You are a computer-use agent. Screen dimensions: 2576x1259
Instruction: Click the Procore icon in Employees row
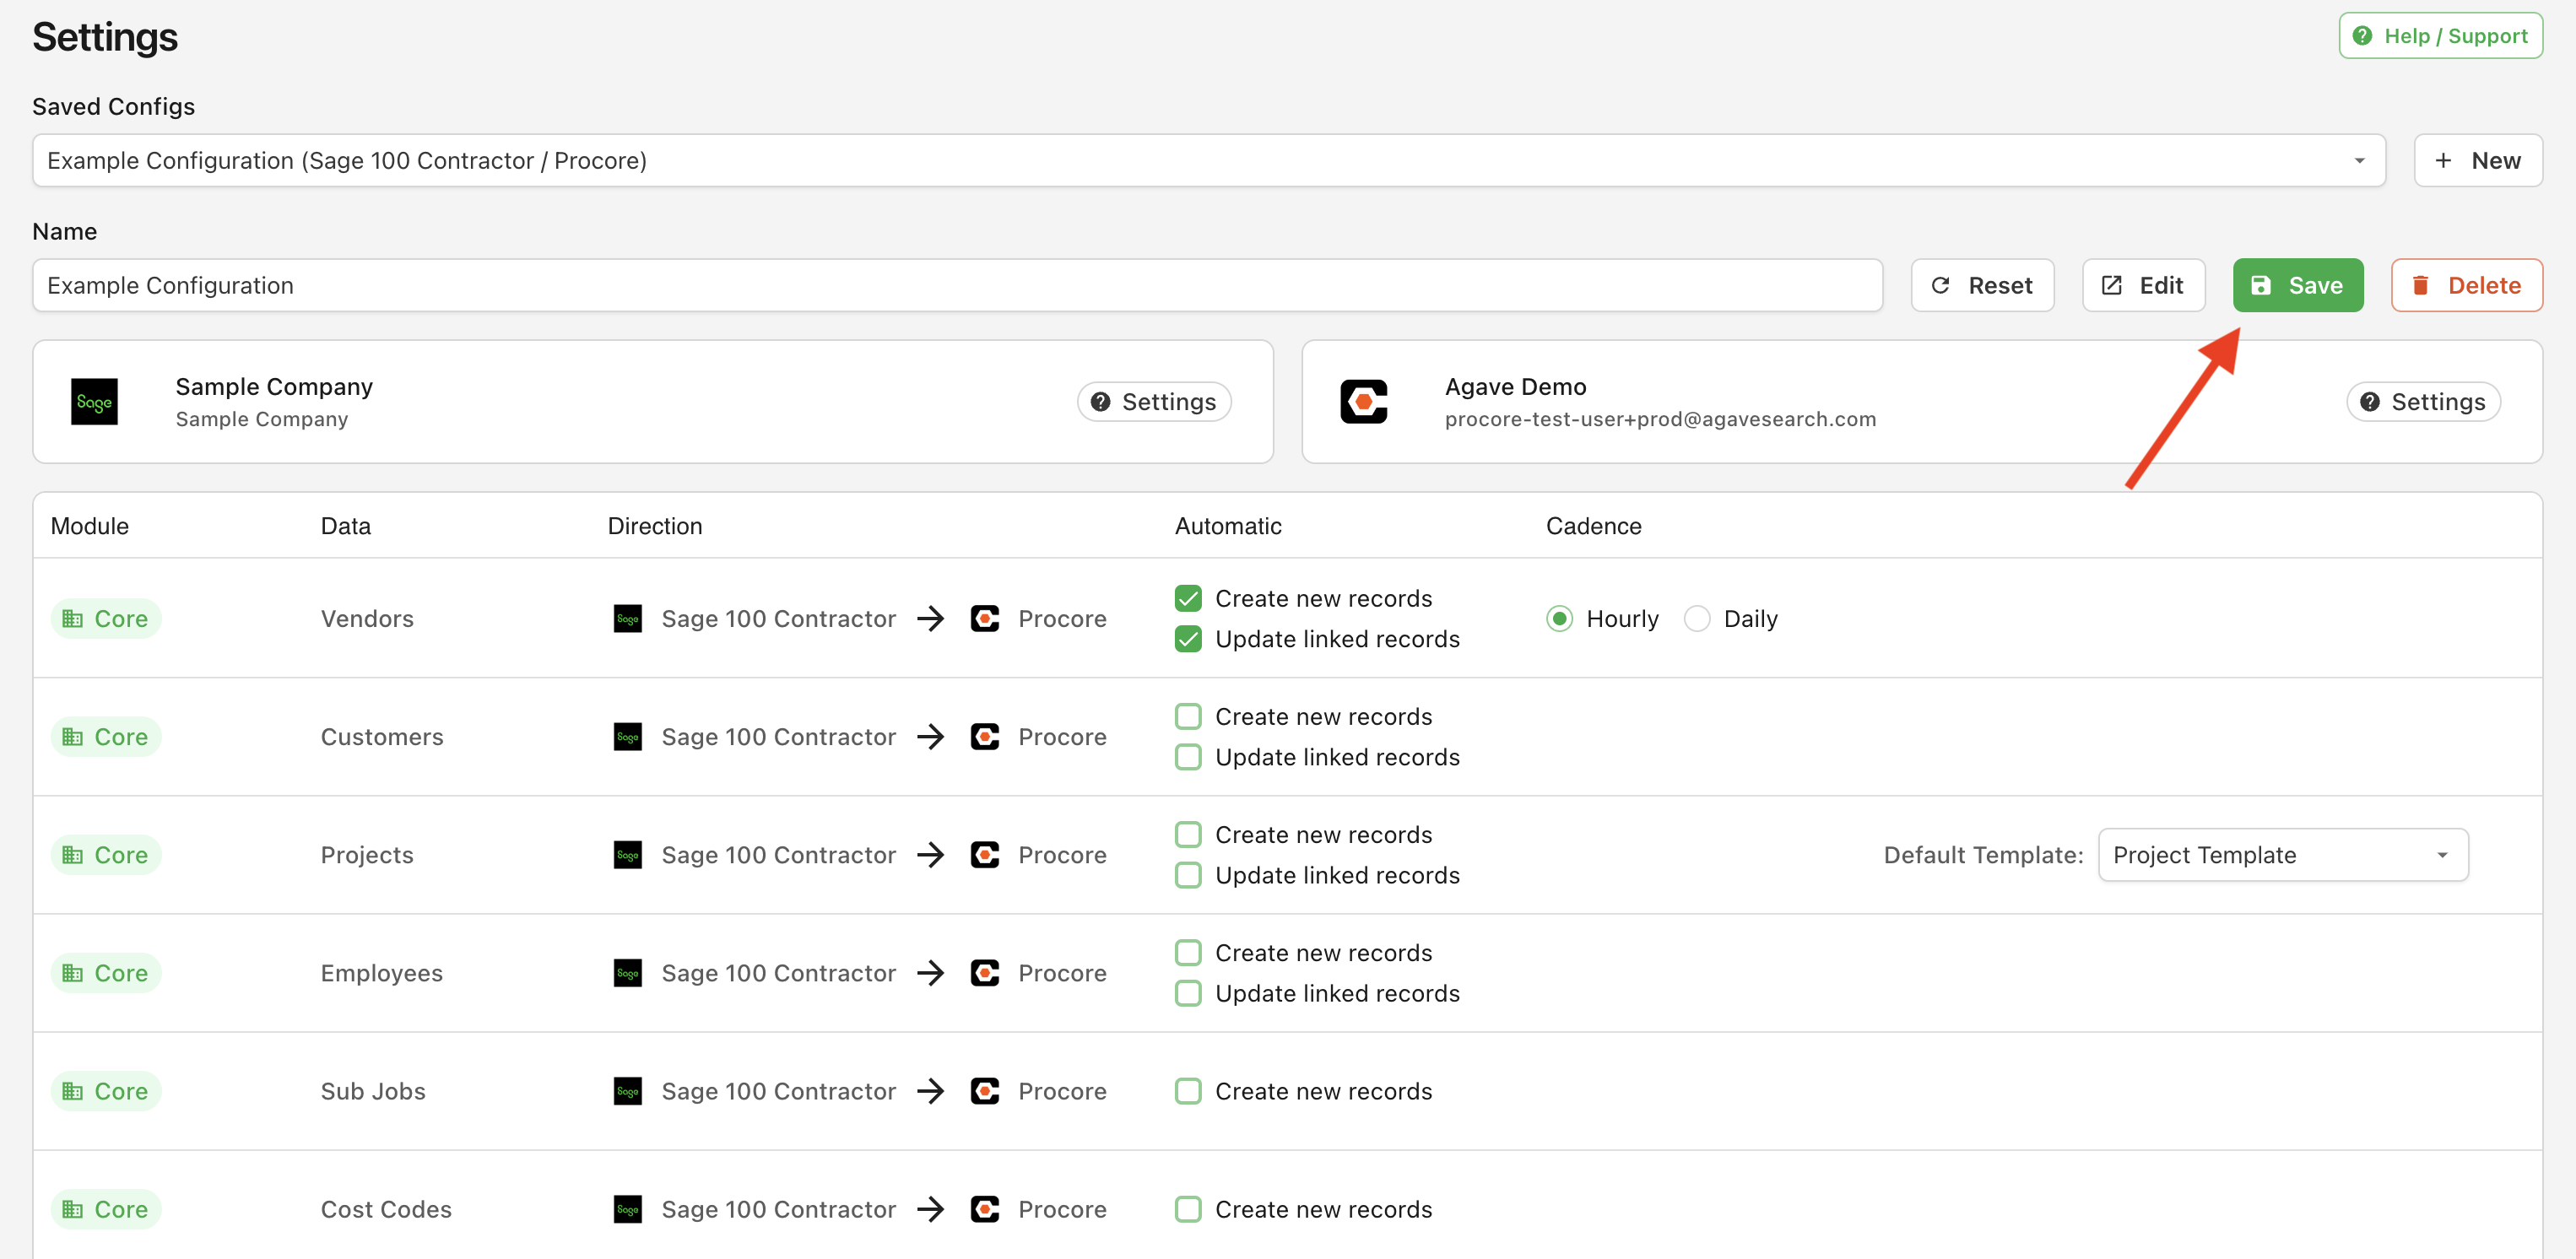(x=984, y=972)
